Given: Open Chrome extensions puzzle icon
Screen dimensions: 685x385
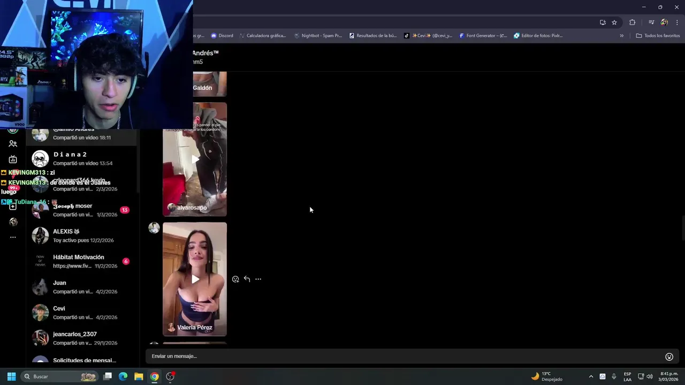Looking at the screenshot, I should click(x=633, y=22).
